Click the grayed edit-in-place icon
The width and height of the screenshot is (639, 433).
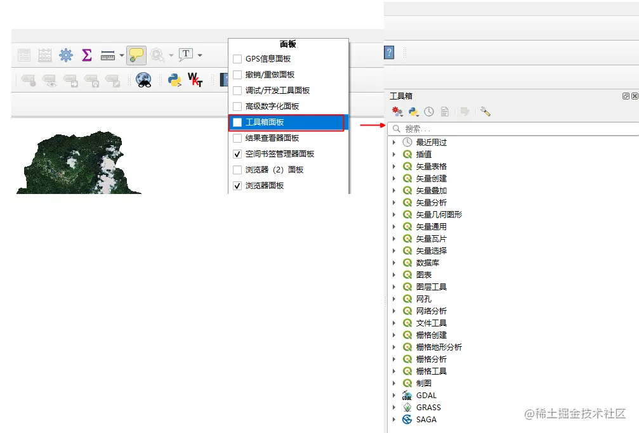[x=464, y=112]
